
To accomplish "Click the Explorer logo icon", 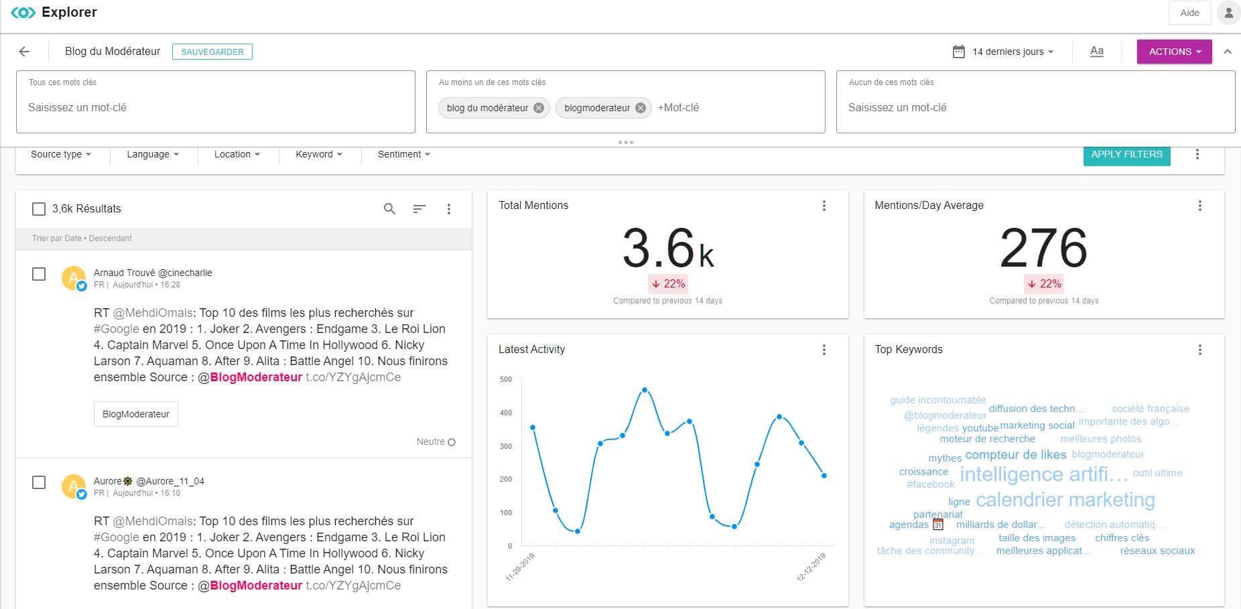I will [x=25, y=11].
